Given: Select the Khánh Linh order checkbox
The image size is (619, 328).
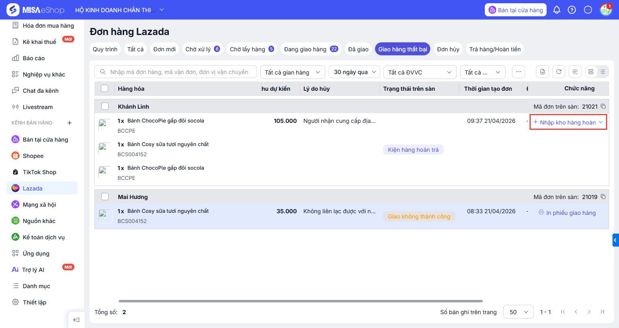Looking at the screenshot, I should (105, 106).
